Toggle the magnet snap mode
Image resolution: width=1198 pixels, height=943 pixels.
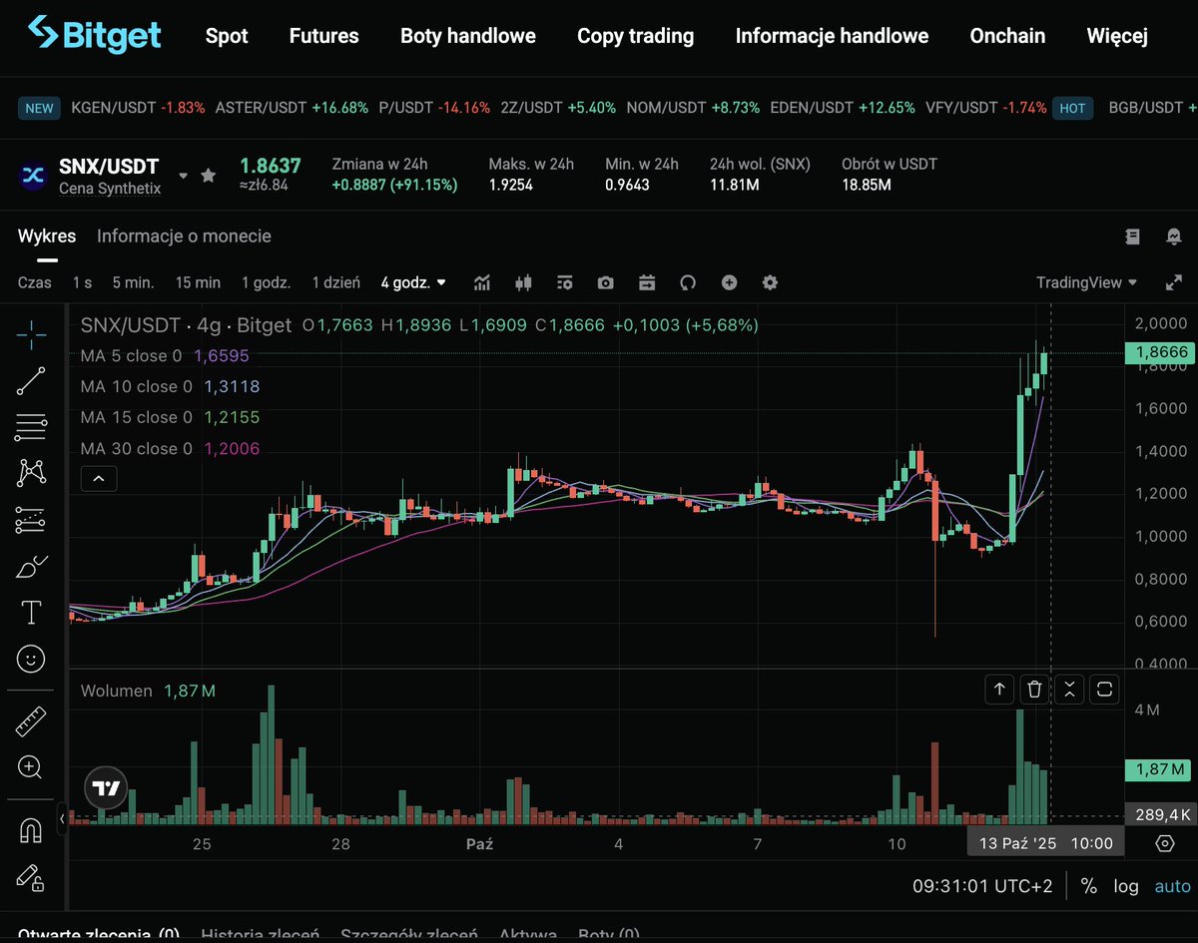[x=31, y=829]
